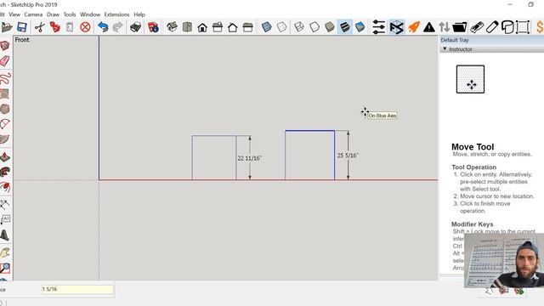
Task: Open the Help menu
Action: pyautogui.click(x=139, y=14)
